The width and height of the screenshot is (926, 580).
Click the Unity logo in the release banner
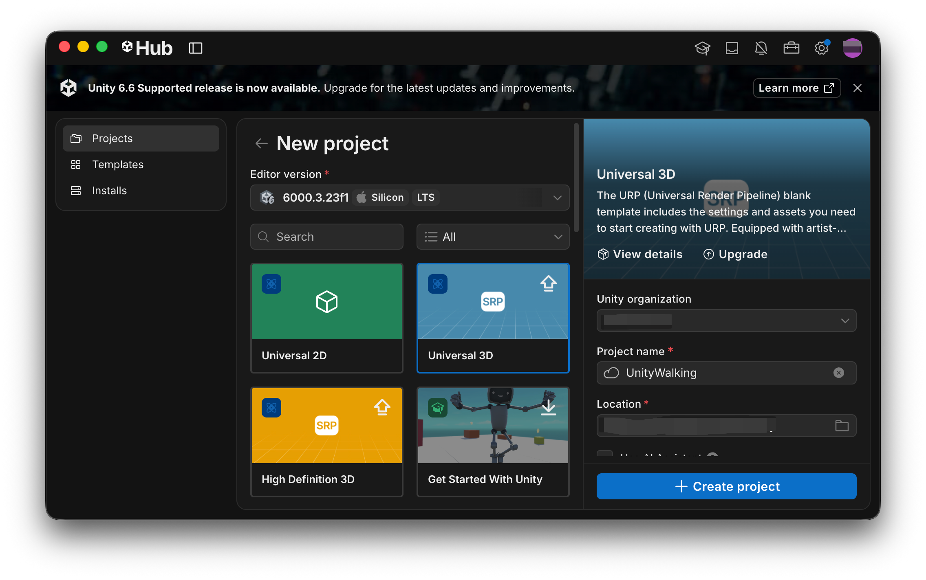pos(68,88)
